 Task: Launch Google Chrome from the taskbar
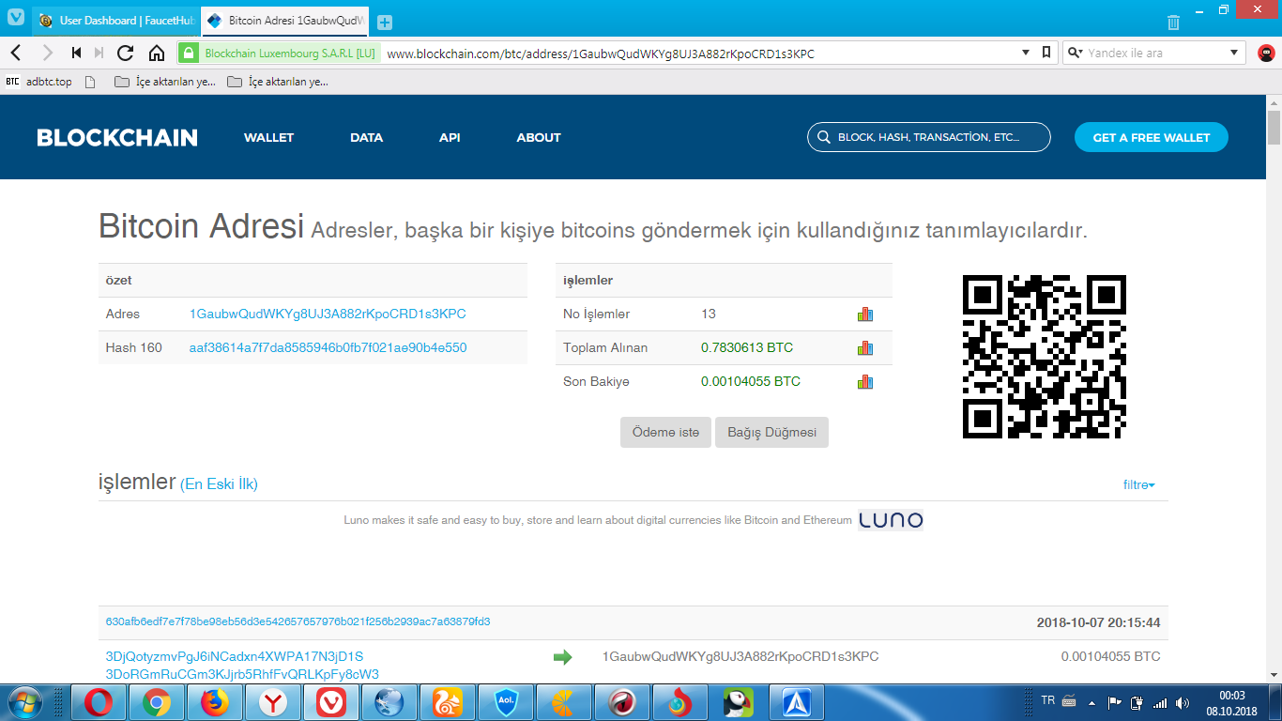tap(157, 702)
